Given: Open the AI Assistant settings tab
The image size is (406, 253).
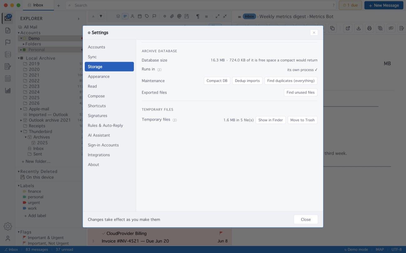Looking at the screenshot, I should pos(109,135).
